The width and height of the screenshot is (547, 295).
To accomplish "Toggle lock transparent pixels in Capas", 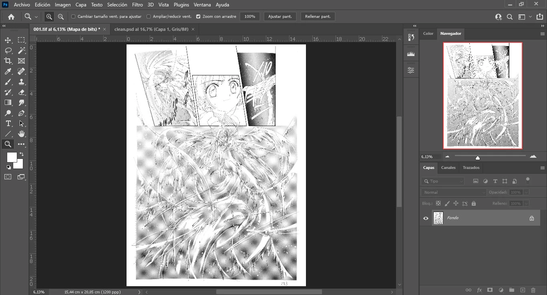I will coord(438,203).
